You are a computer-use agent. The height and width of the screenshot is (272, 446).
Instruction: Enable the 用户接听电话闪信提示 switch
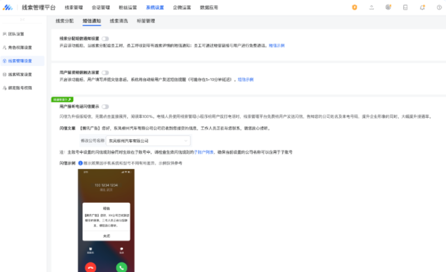[105, 107]
